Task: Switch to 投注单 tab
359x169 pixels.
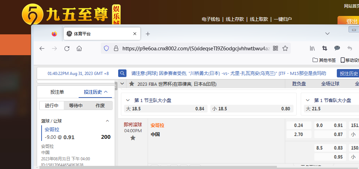Action: (57, 92)
